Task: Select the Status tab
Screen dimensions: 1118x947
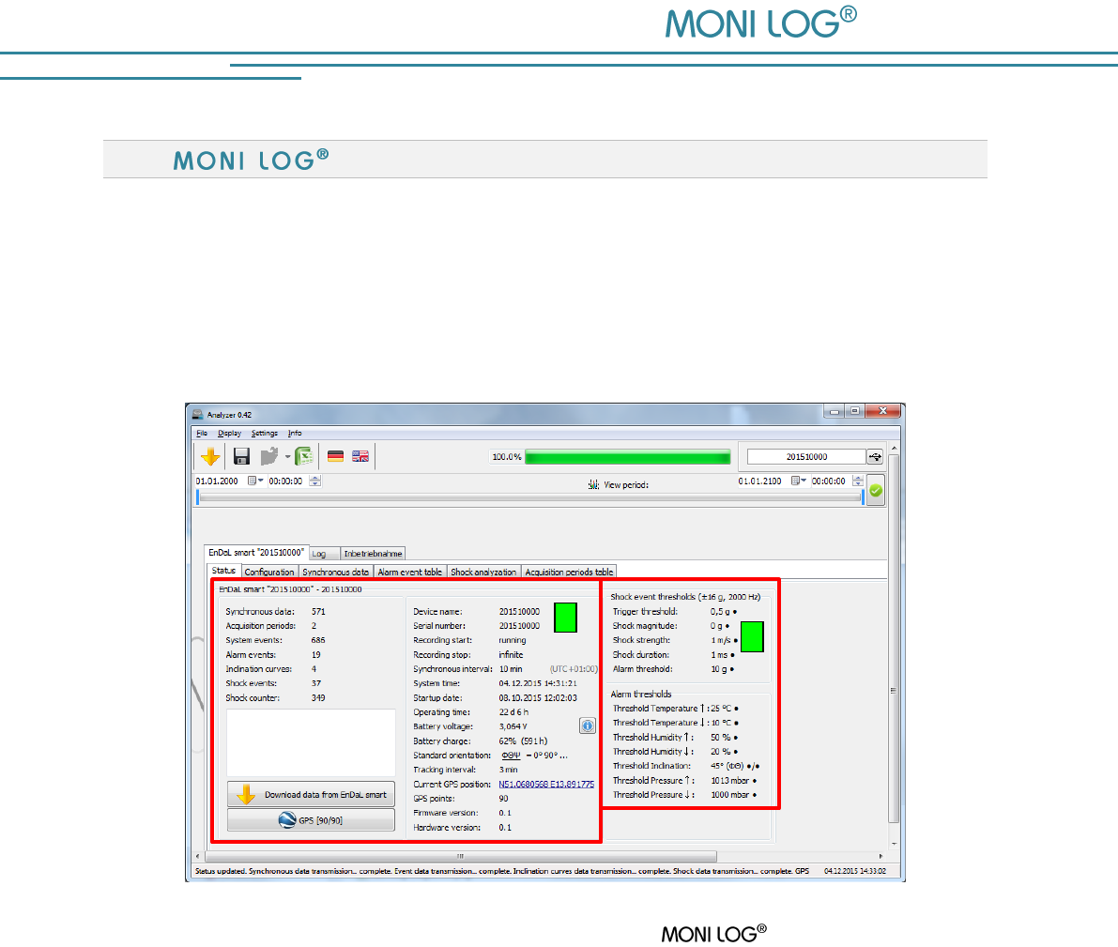Action: coord(223,572)
